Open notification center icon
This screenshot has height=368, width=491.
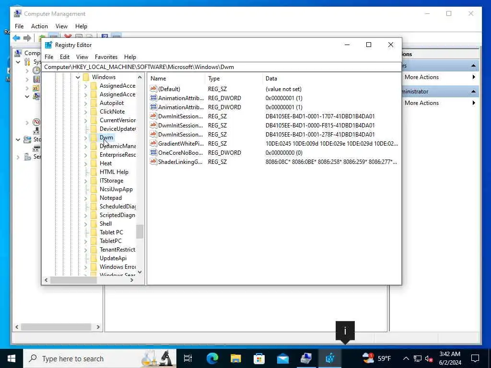point(475,358)
